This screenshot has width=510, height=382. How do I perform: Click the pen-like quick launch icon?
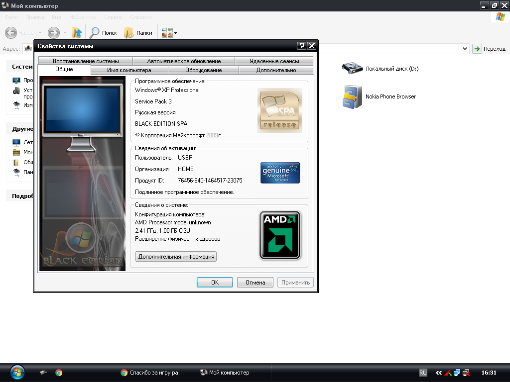[x=43, y=373]
